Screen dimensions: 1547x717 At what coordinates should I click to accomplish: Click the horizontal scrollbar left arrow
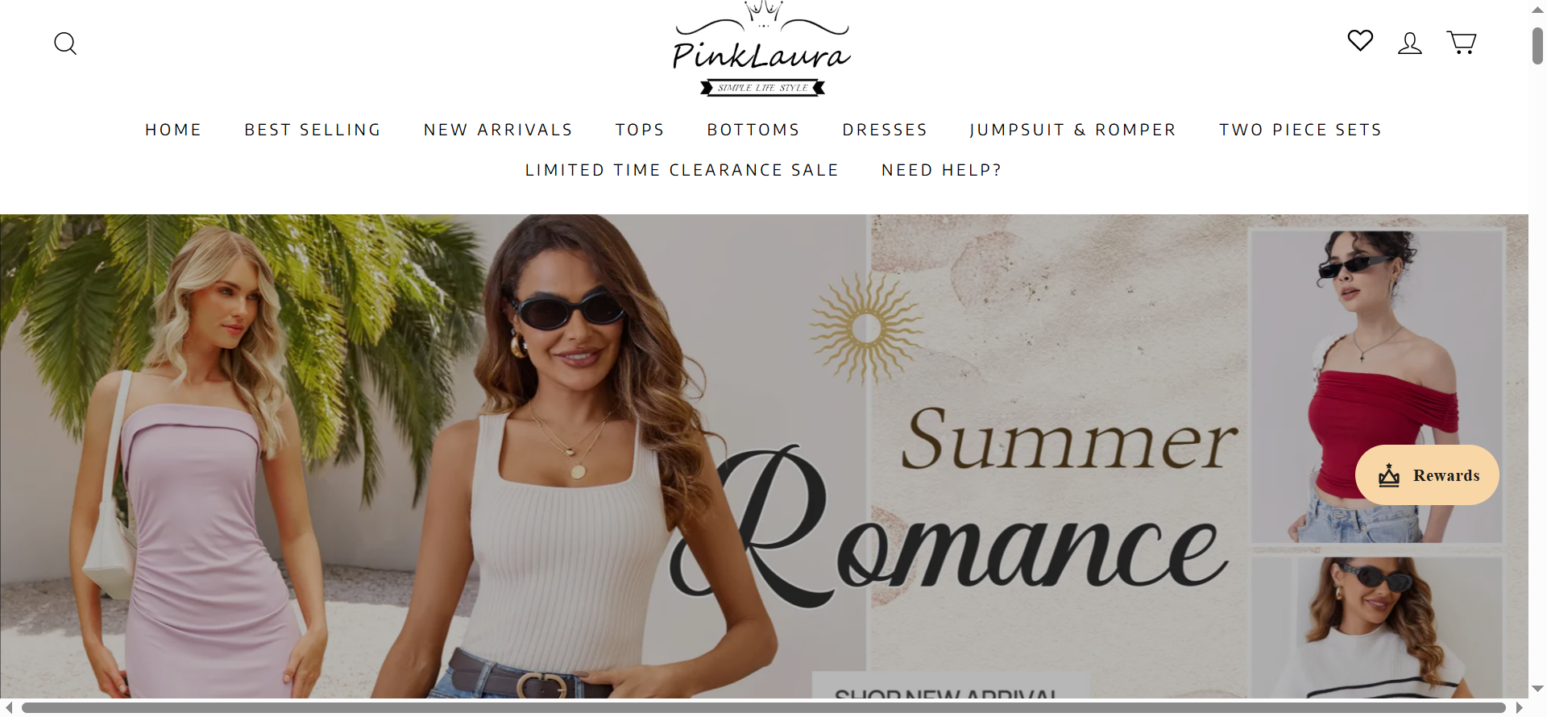click(x=9, y=707)
